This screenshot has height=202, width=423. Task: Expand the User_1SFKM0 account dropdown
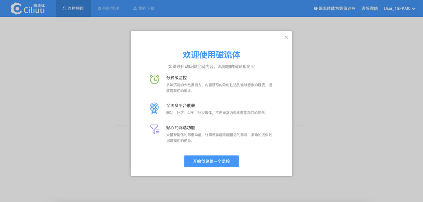click(x=399, y=8)
